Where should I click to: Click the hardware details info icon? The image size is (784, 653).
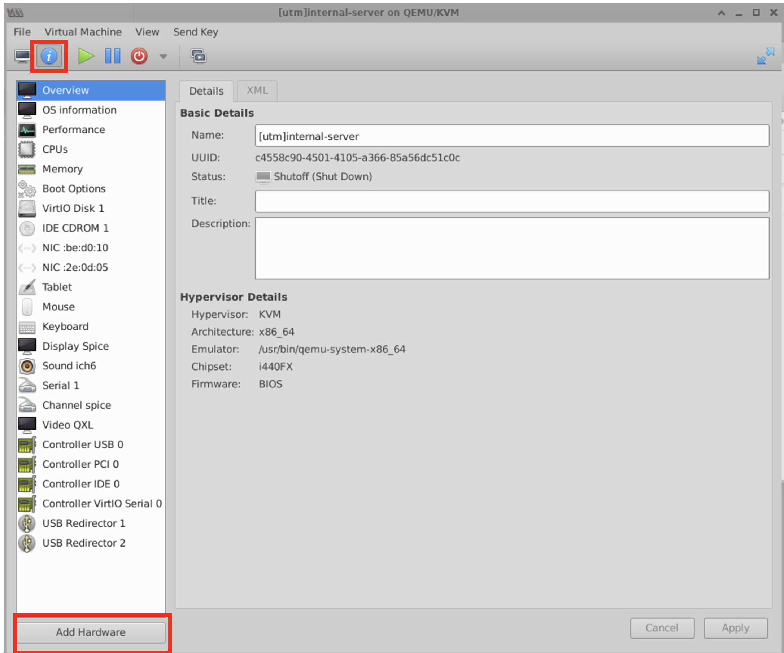point(49,57)
